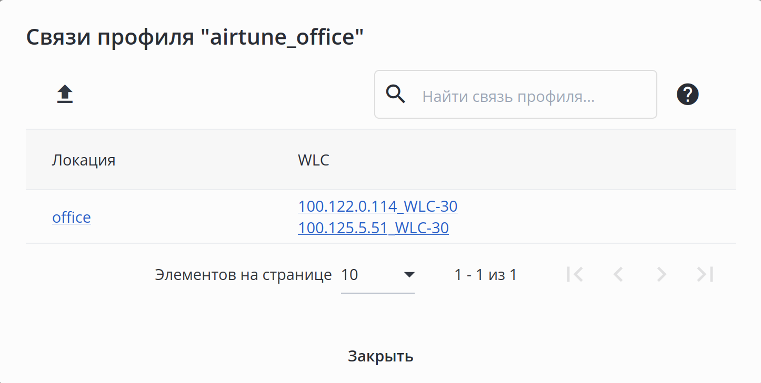761x383 pixels.
Task: Go to the next page arrow
Action: pyautogui.click(x=662, y=274)
